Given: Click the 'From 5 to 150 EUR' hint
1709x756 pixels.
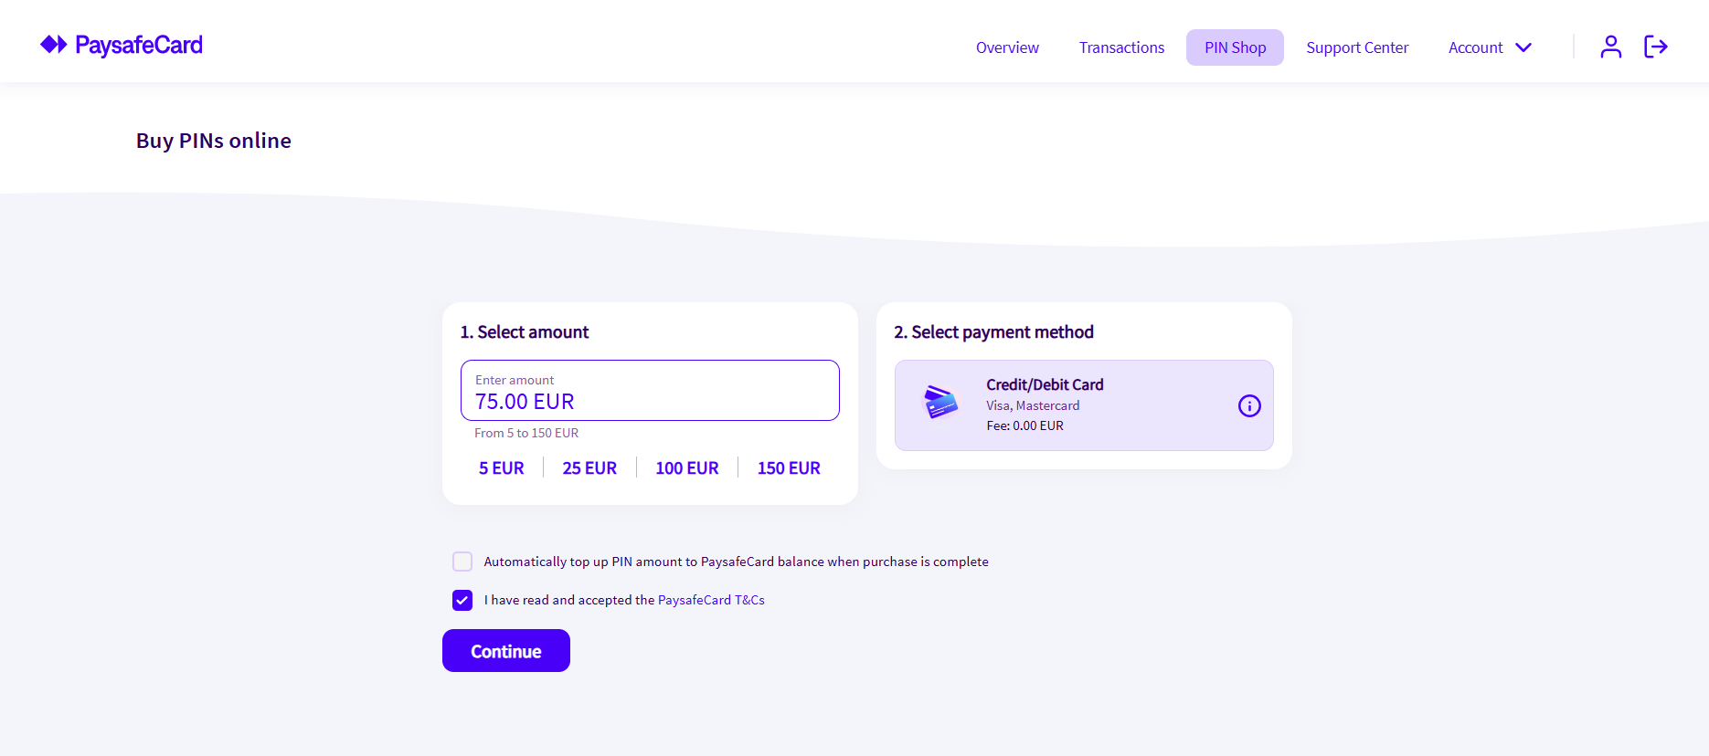Looking at the screenshot, I should point(526,433).
